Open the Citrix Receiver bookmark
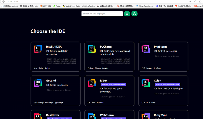This screenshot has width=203, height=119. coord(89,6)
